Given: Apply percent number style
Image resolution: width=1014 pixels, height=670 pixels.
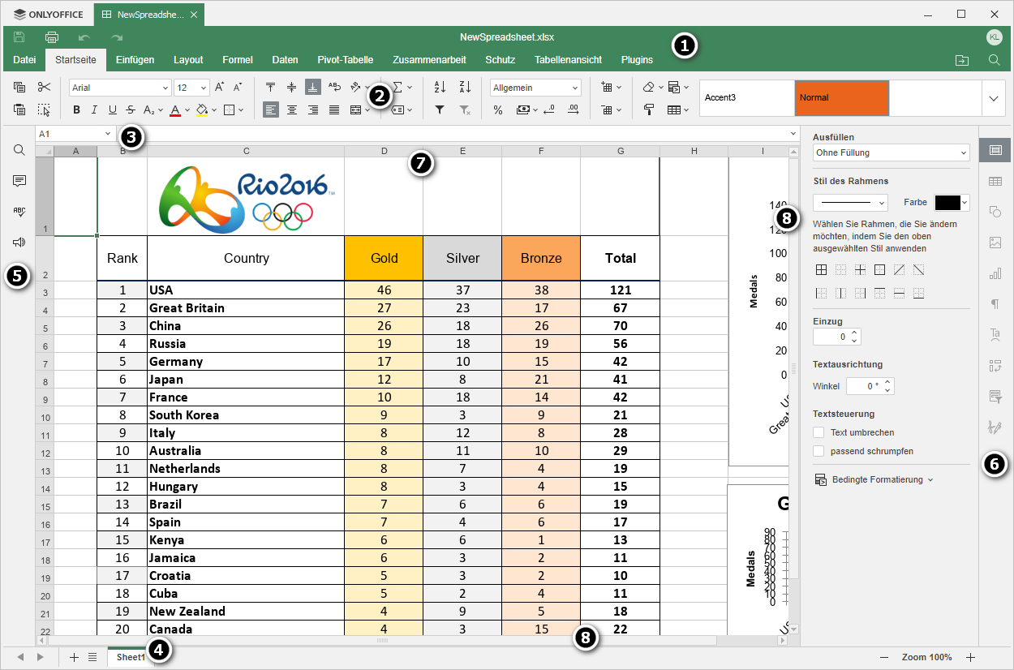Looking at the screenshot, I should 498,110.
